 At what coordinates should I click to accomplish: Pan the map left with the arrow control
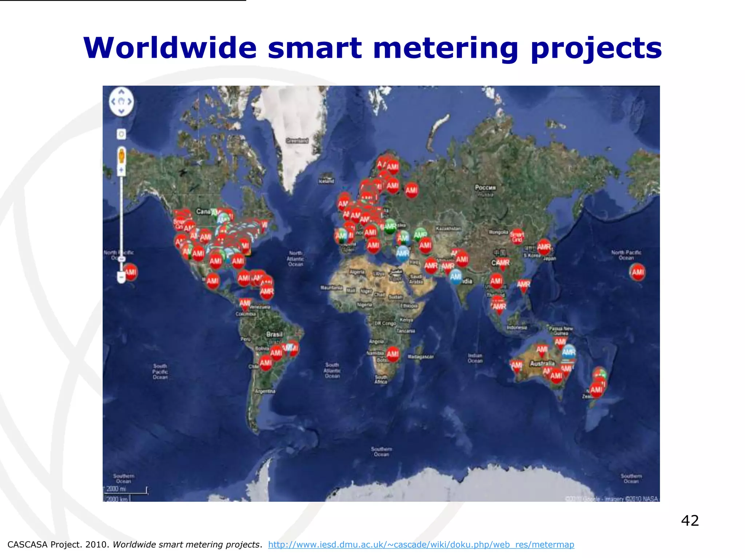coord(113,102)
